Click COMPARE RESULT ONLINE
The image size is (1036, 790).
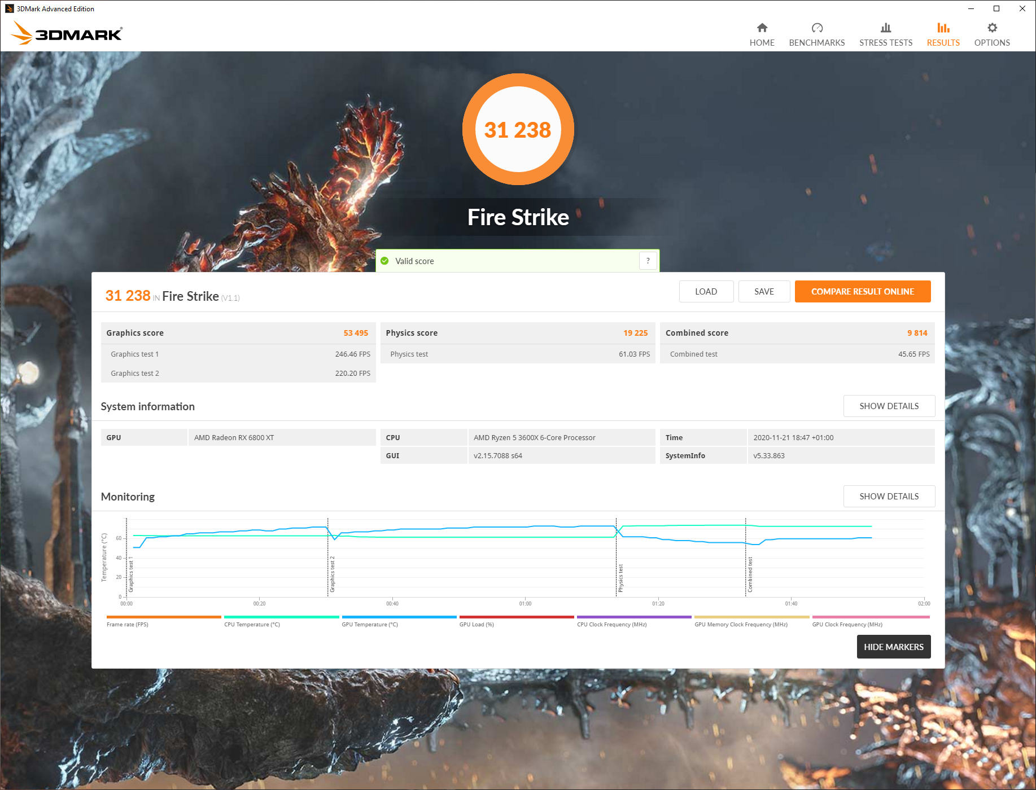tap(863, 292)
